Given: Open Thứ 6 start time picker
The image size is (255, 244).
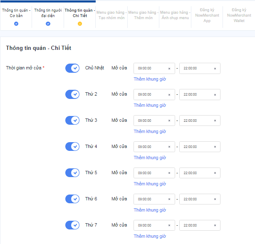Looking at the screenshot, I should pyautogui.click(x=154, y=199).
